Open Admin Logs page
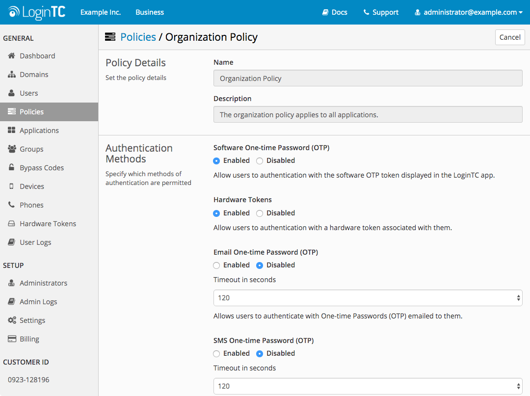 (x=49, y=301)
